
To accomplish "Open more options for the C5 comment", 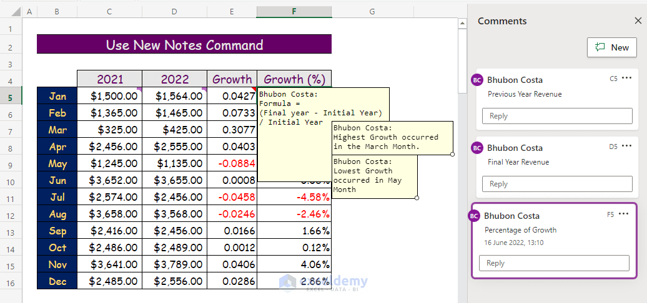I will point(626,78).
